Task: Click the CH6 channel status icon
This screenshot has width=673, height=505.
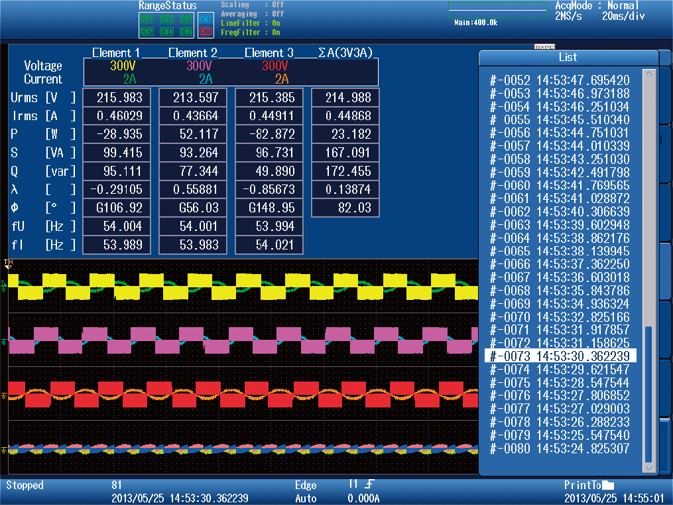Action: tap(186, 30)
